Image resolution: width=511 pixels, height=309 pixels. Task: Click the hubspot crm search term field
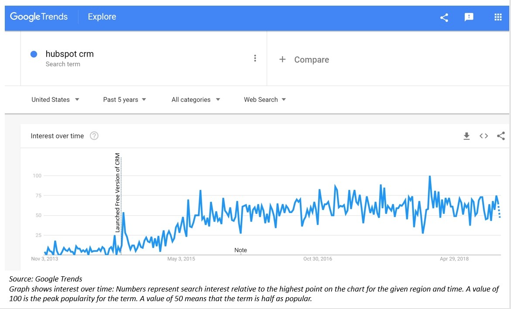coord(70,54)
